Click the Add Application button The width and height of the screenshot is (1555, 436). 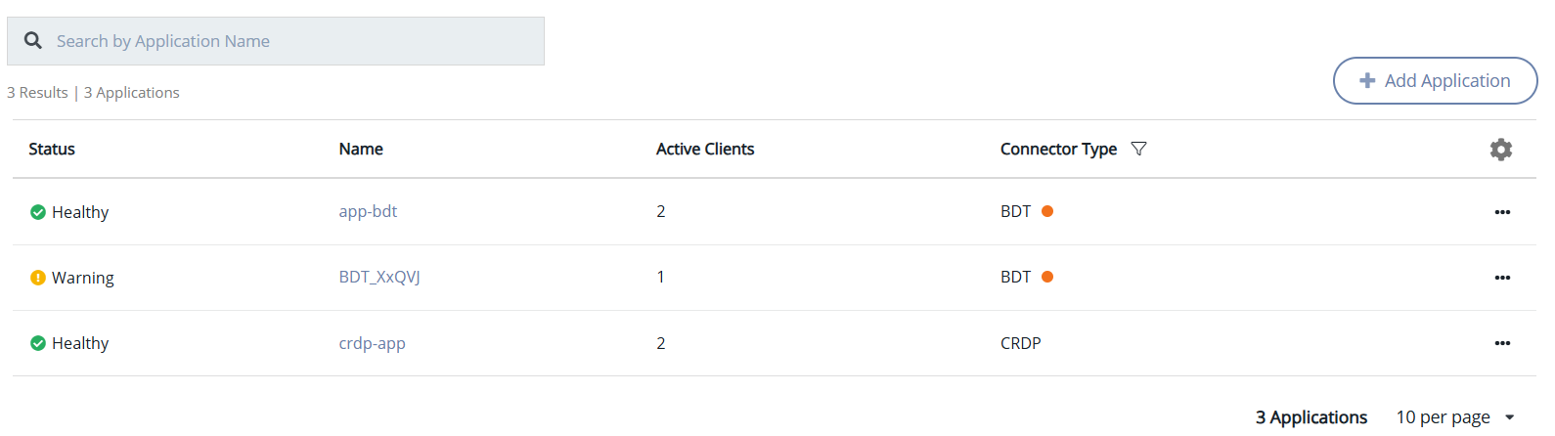tap(1435, 81)
